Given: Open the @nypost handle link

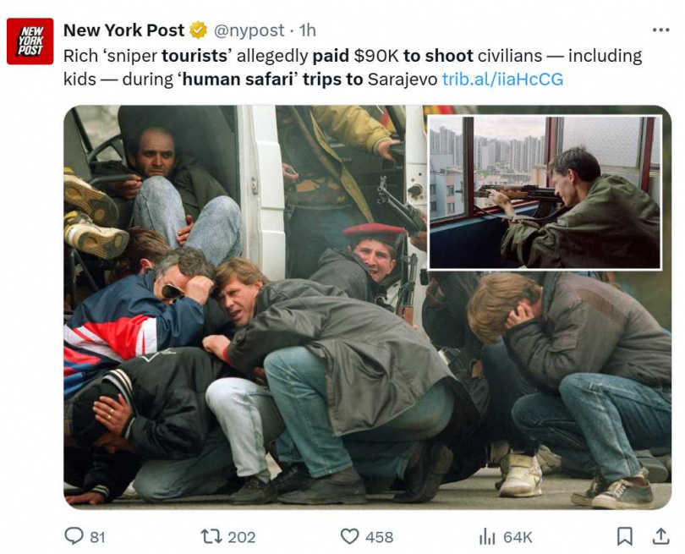Looking at the screenshot, I should 249,30.
